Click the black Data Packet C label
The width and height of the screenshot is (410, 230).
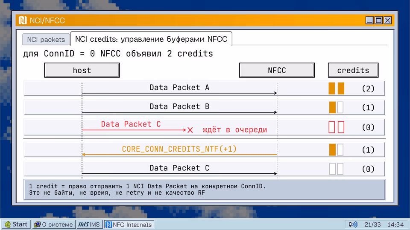179,168
